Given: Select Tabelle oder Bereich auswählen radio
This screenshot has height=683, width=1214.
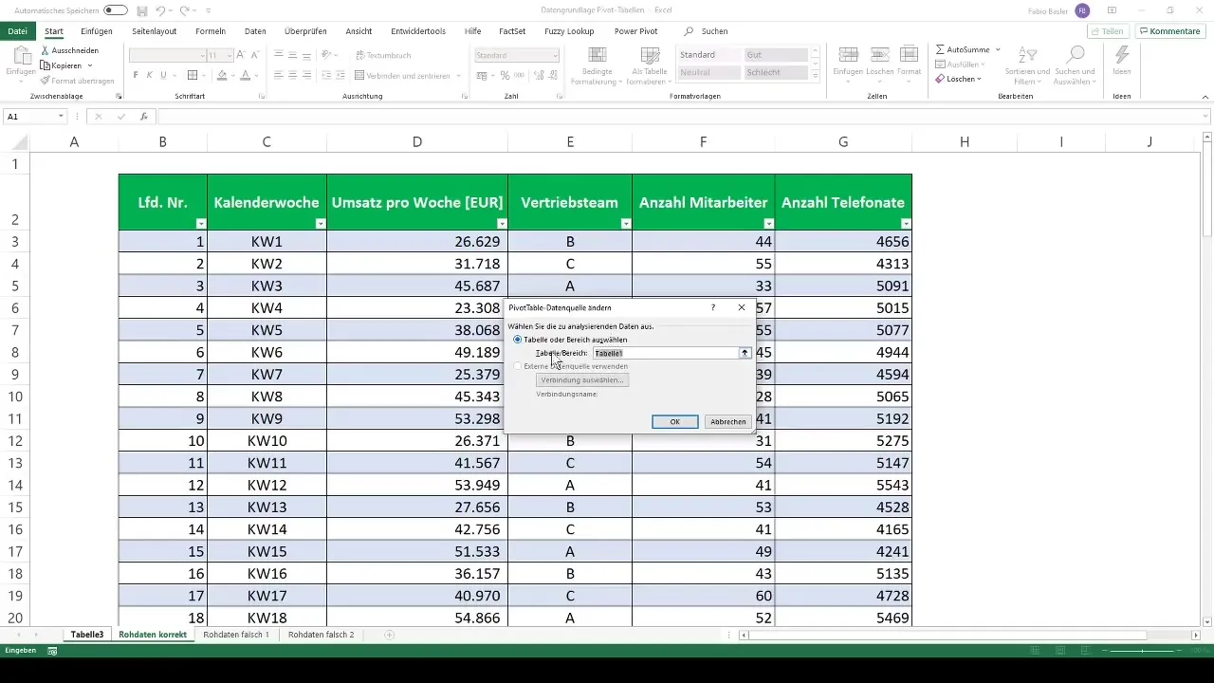Looking at the screenshot, I should (x=517, y=340).
